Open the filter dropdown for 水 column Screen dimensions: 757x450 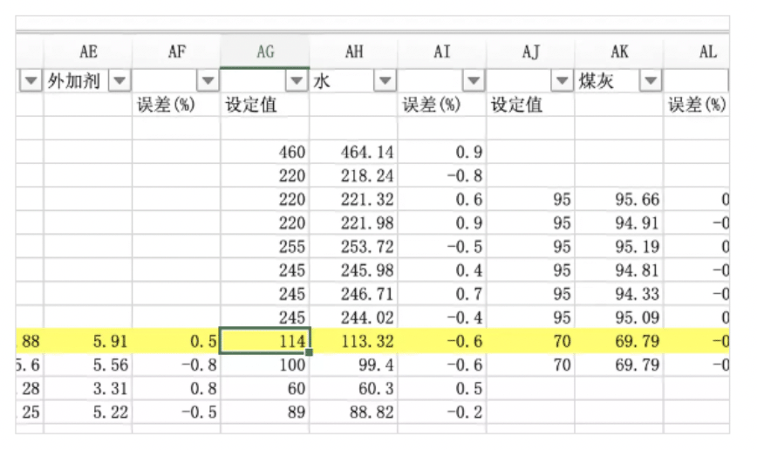tap(385, 81)
